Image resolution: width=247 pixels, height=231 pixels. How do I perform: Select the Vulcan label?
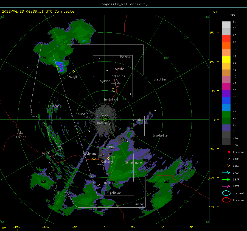139,204
